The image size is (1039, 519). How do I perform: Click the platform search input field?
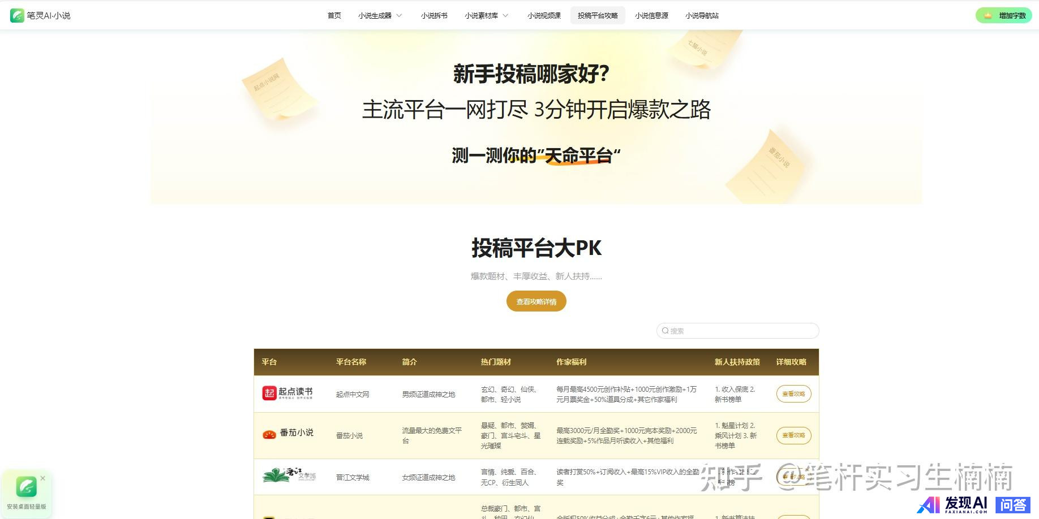click(x=741, y=331)
